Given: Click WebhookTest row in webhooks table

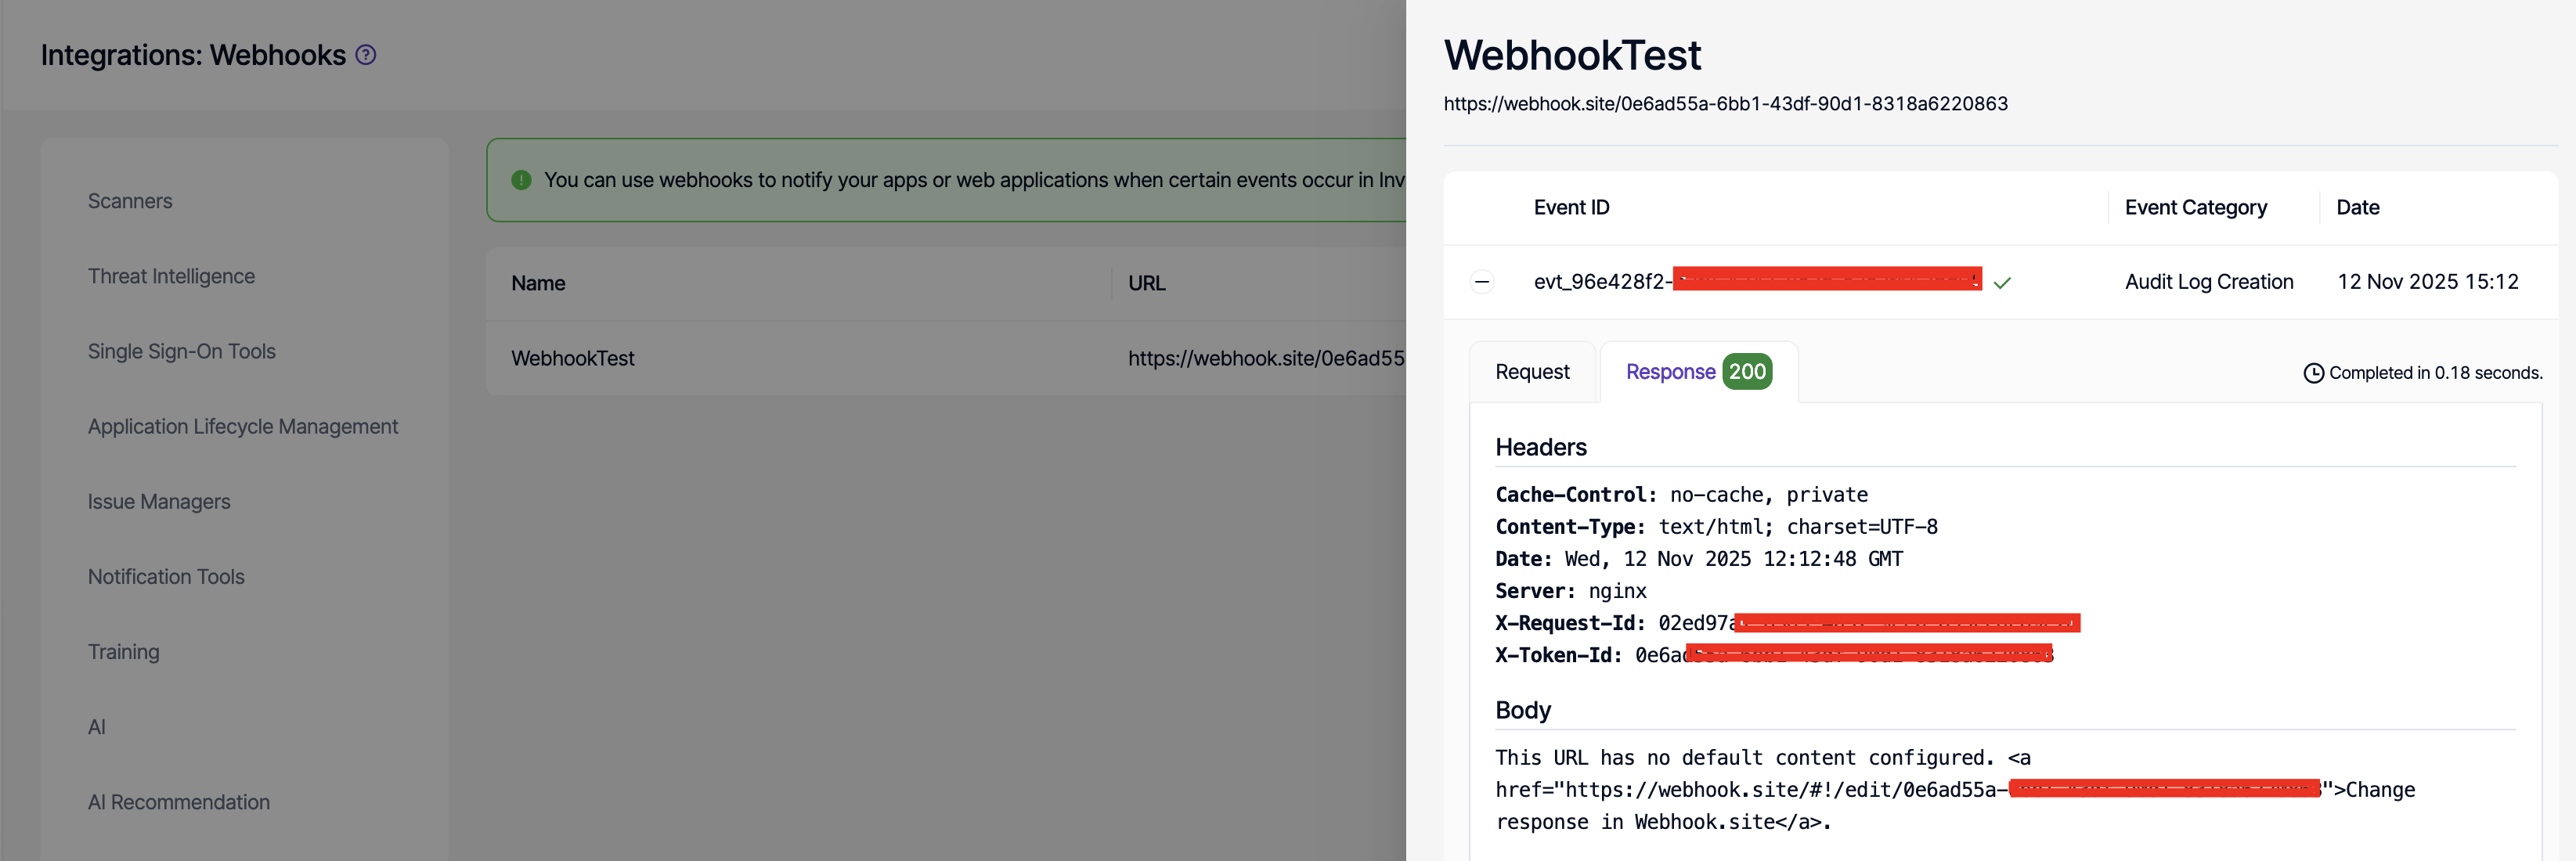Looking at the screenshot, I should click(x=573, y=358).
